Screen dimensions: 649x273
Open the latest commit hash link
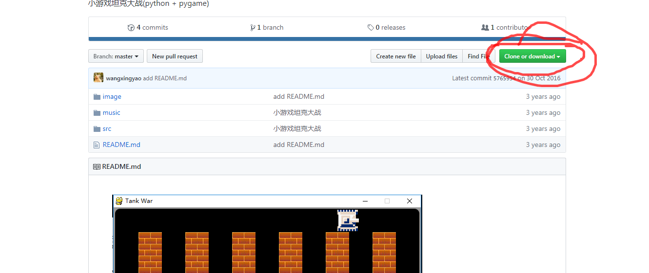pyautogui.click(x=504, y=78)
